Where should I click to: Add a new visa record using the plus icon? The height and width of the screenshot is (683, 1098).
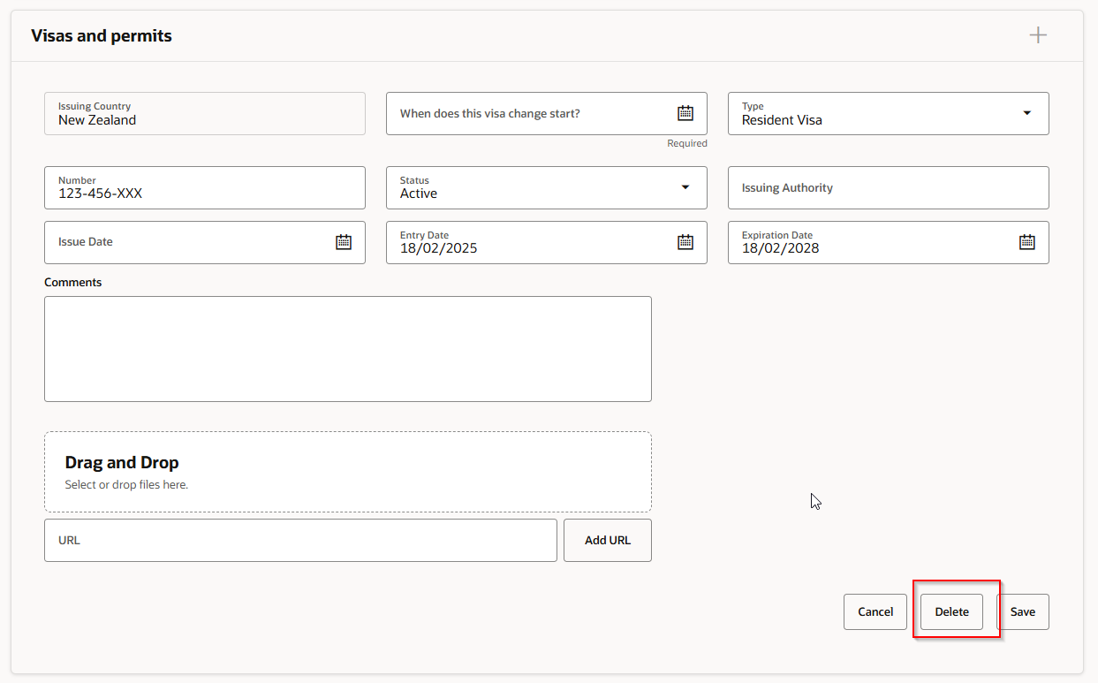[x=1038, y=35]
